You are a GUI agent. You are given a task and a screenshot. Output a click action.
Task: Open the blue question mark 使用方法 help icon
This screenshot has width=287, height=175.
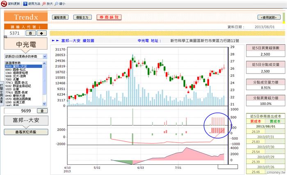tap(25, 4)
